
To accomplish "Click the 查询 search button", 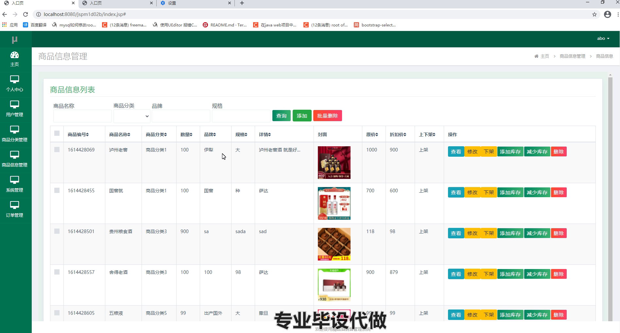I will (282, 116).
